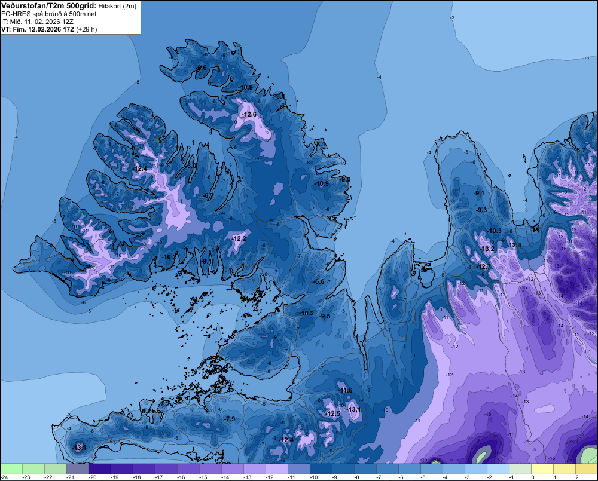The height and width of the screenshot is (481, 598).
Task: Click the legend swatch between -3 and -2
Action: [x=476, y=468]
